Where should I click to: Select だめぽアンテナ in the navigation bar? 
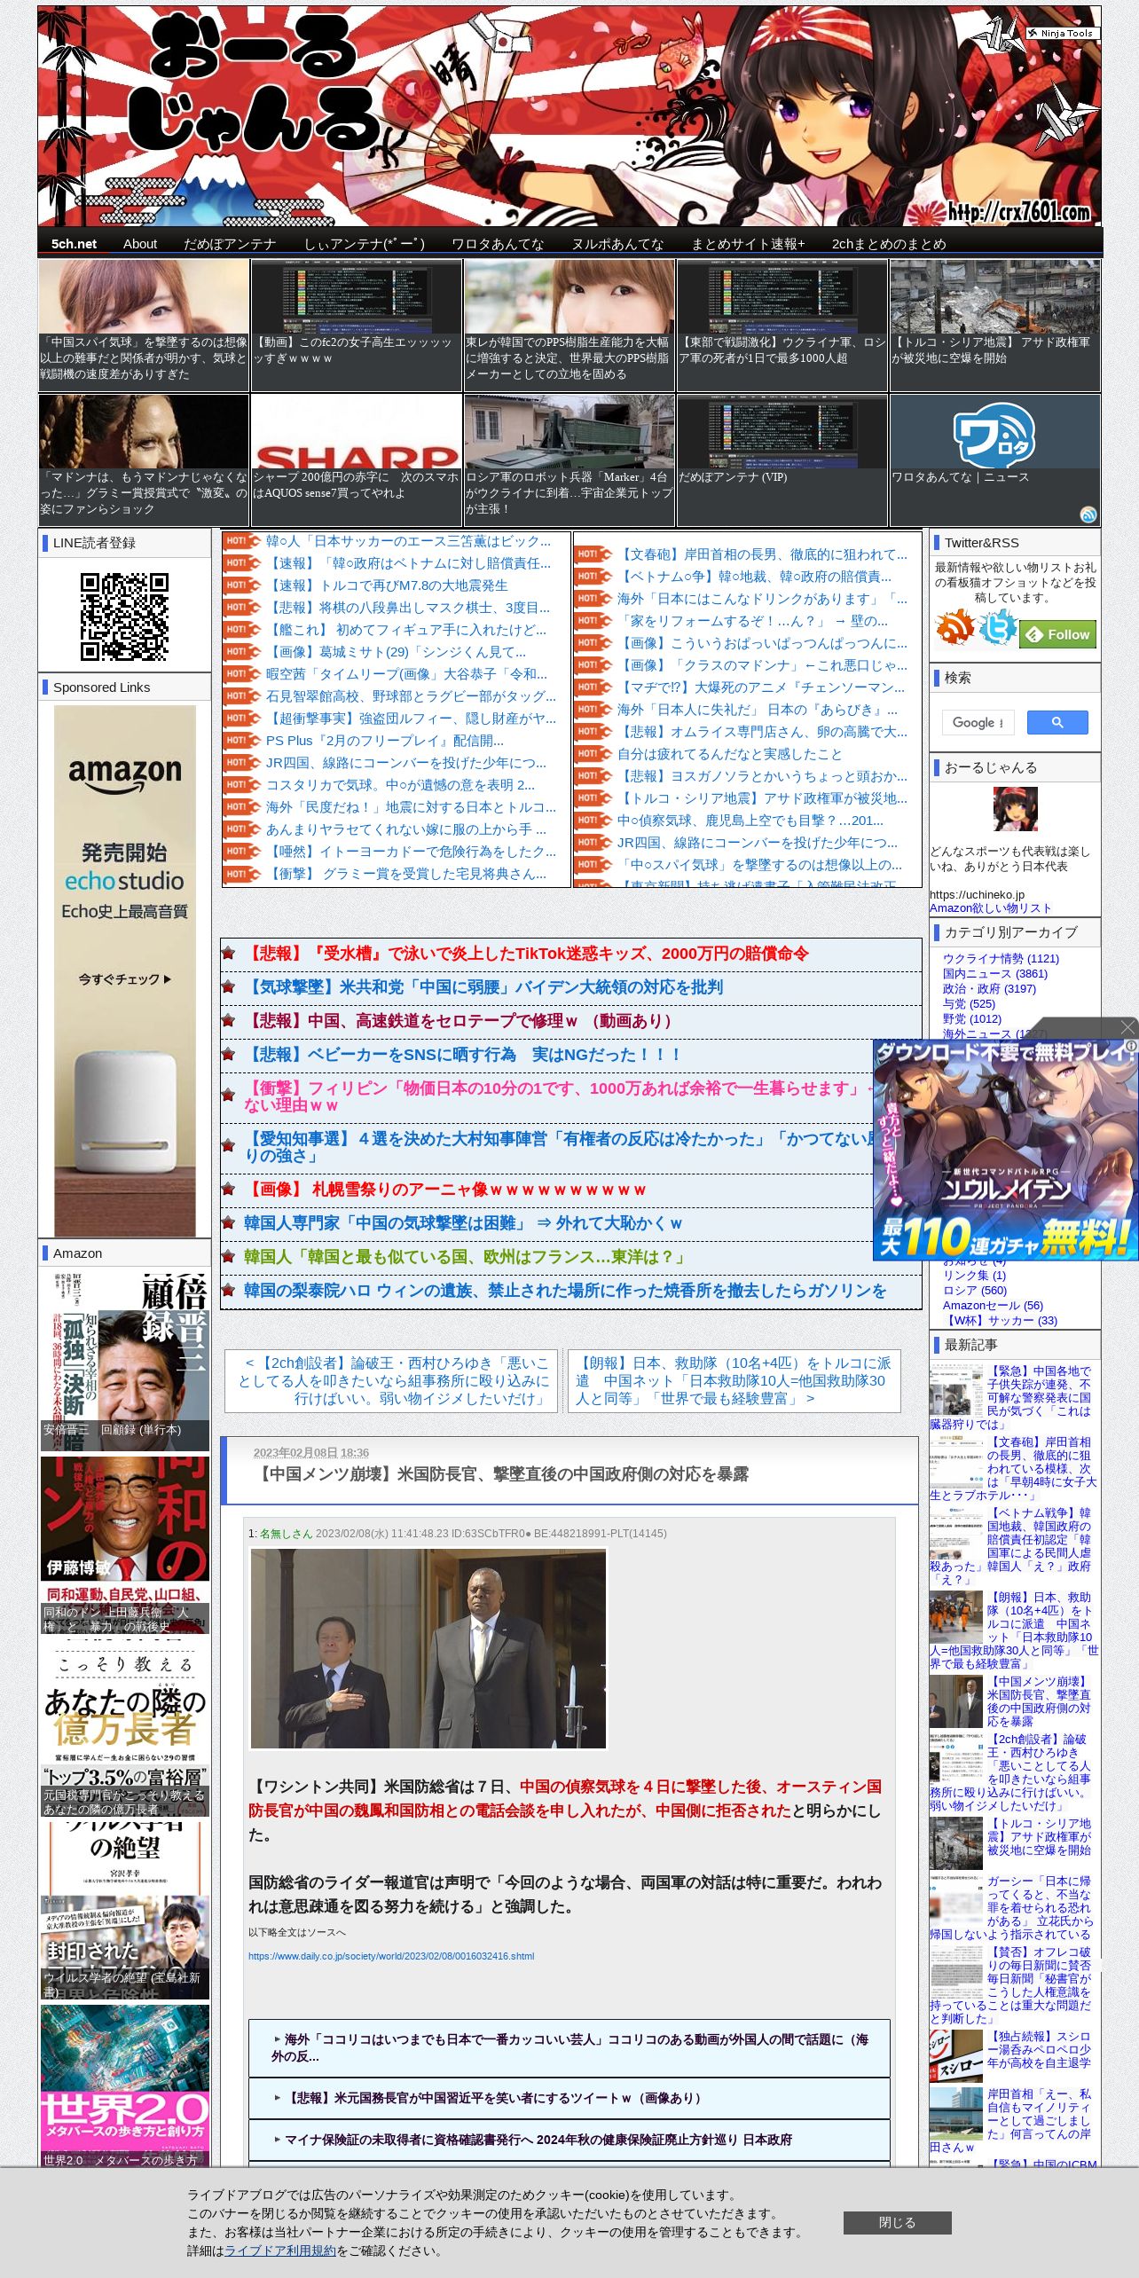point(230,244)
